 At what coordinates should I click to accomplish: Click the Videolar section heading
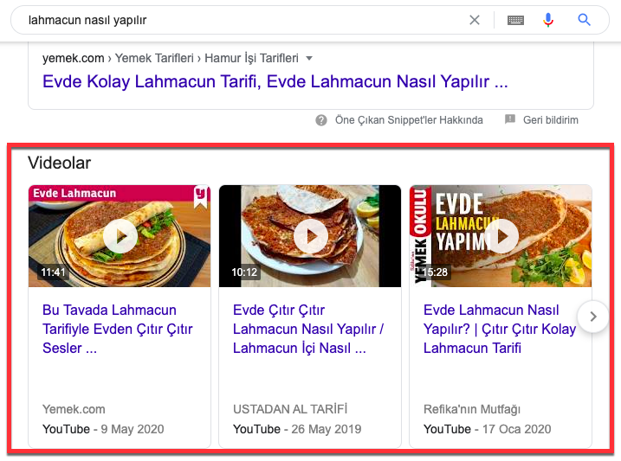60,163
